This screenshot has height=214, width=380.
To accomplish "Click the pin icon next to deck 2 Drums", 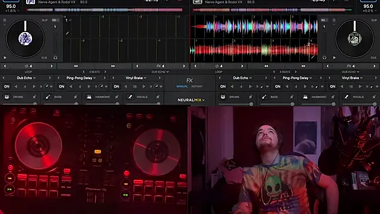I will point(251,97).
